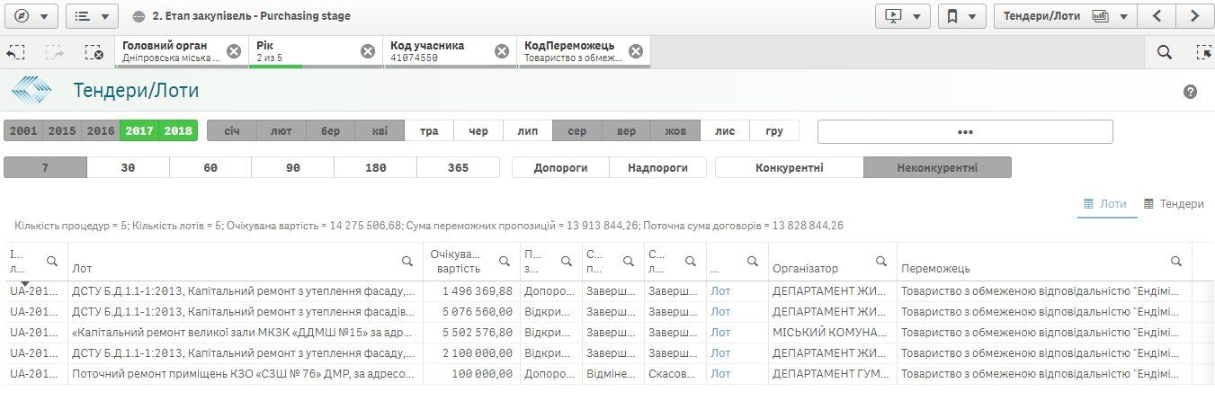Search in the Переможець column
This screenshot has width=1215, height=401.
pos(1176,261)
